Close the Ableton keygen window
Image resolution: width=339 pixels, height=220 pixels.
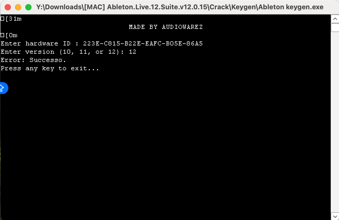8,7
